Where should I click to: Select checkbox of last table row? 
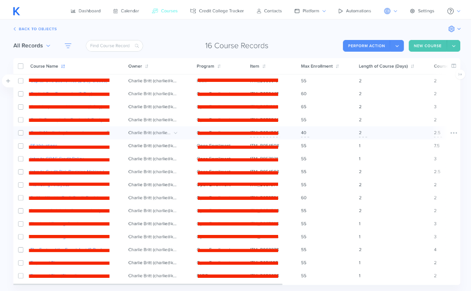coord(21,276)
